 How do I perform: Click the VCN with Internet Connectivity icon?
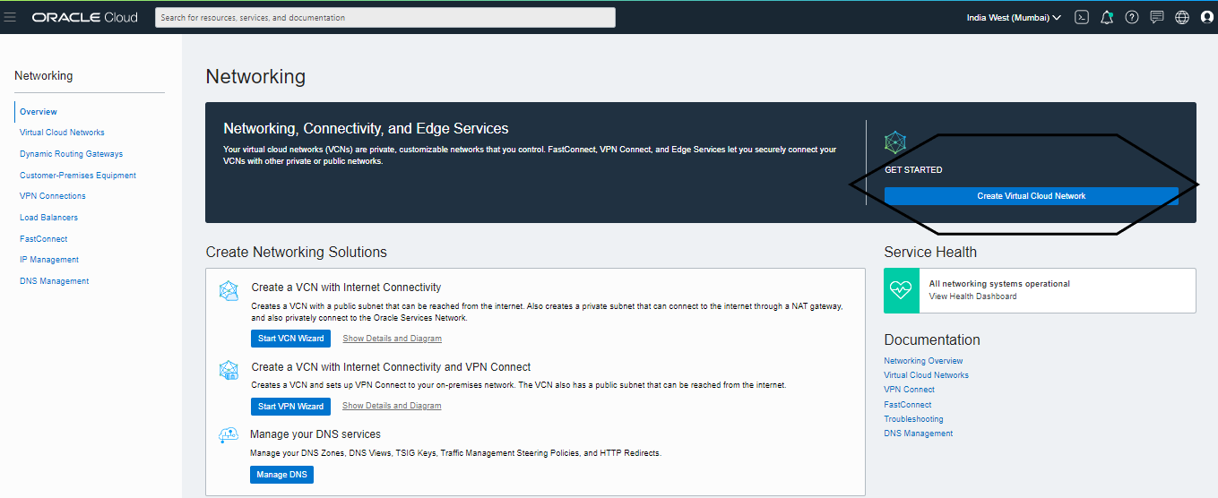[229, 291]
